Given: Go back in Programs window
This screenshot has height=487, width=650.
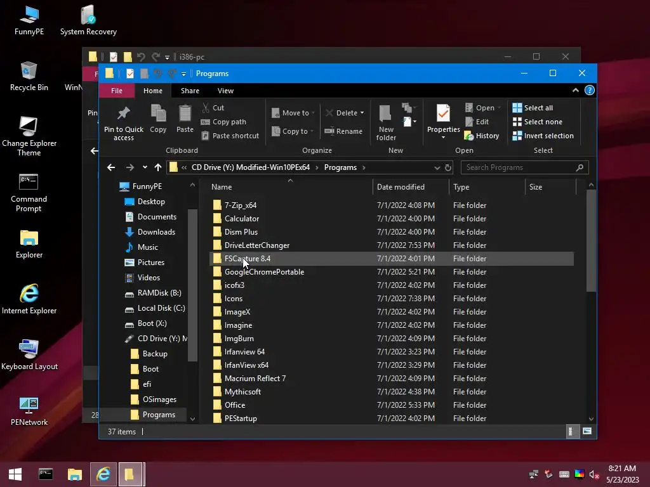Looking at the screenshot, I should [x=110, y=167].
